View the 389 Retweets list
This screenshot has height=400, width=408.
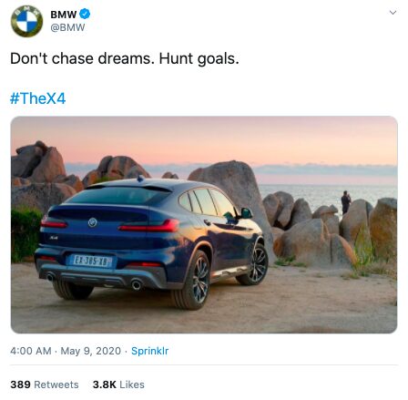[x=45, y=385]
